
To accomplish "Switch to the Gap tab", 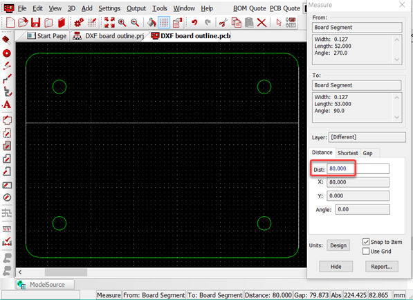I will pyautogui.click(x=368, y=153).
